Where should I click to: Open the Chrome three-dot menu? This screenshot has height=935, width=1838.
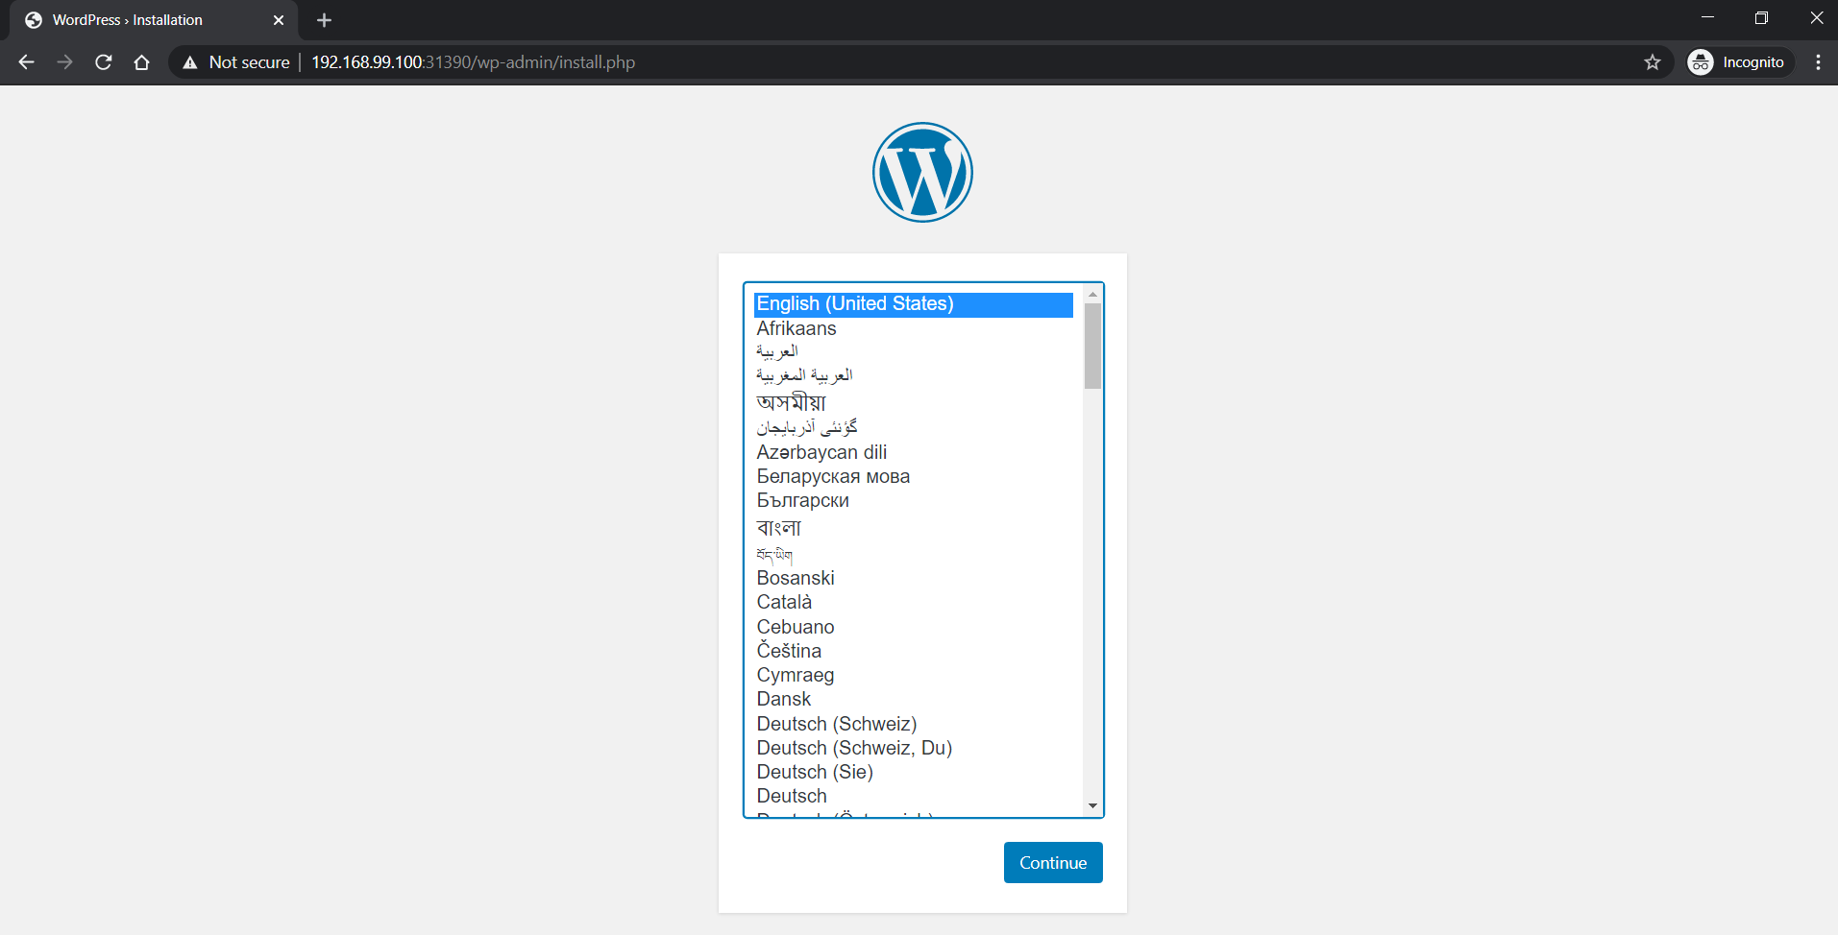click(1818, 62)
